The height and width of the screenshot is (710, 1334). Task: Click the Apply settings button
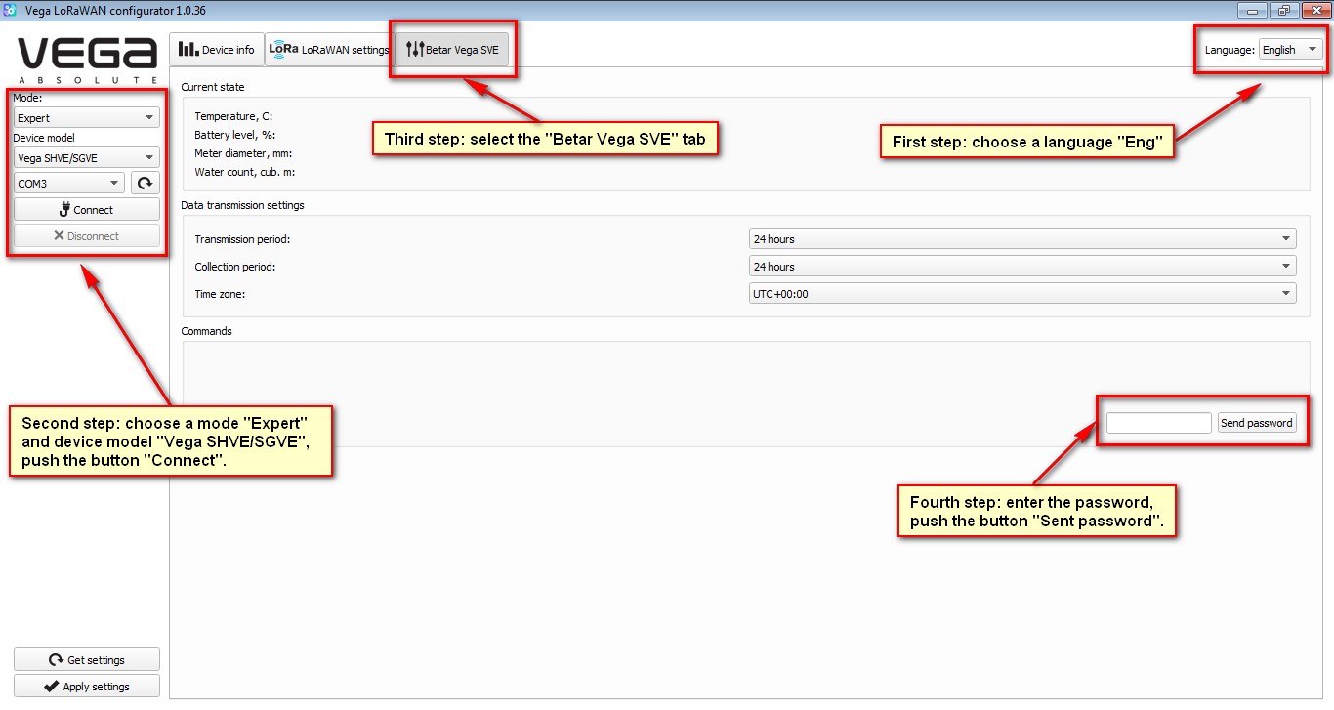pos(87,687)
